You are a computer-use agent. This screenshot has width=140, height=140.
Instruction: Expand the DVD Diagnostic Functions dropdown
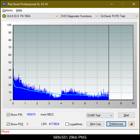pos(79,16)
